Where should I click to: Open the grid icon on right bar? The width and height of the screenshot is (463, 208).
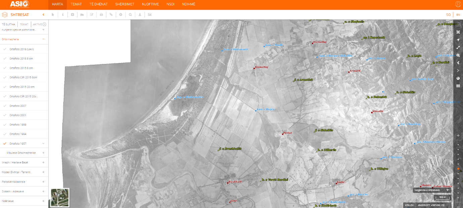(458, 86)
